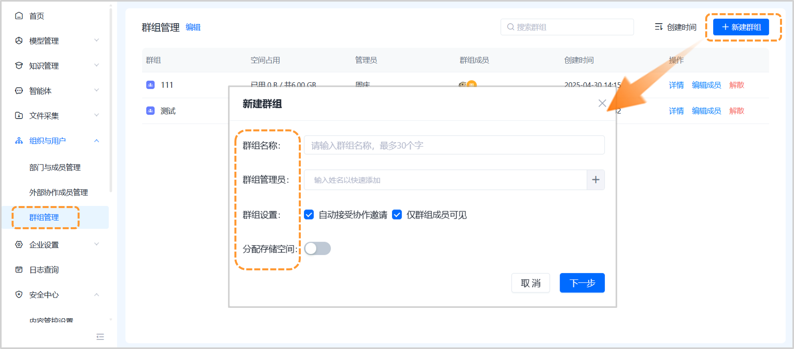Open 详情 for group 111
794x349 pixels.
[x=676, y=85]
